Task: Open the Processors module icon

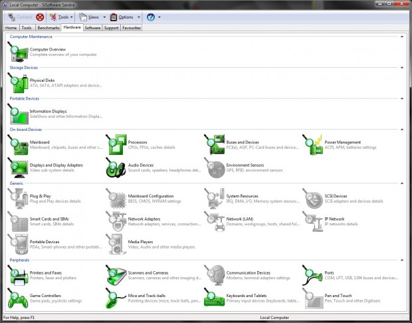Action: click(x=116, y=145)
